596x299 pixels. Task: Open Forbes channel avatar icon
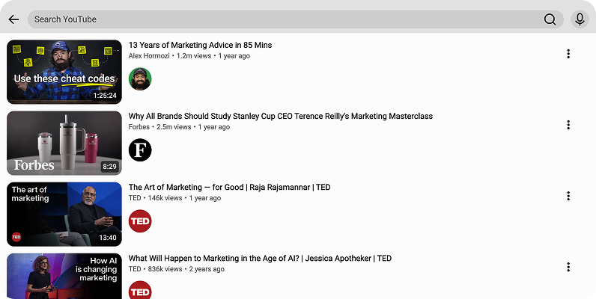point(140,150)
